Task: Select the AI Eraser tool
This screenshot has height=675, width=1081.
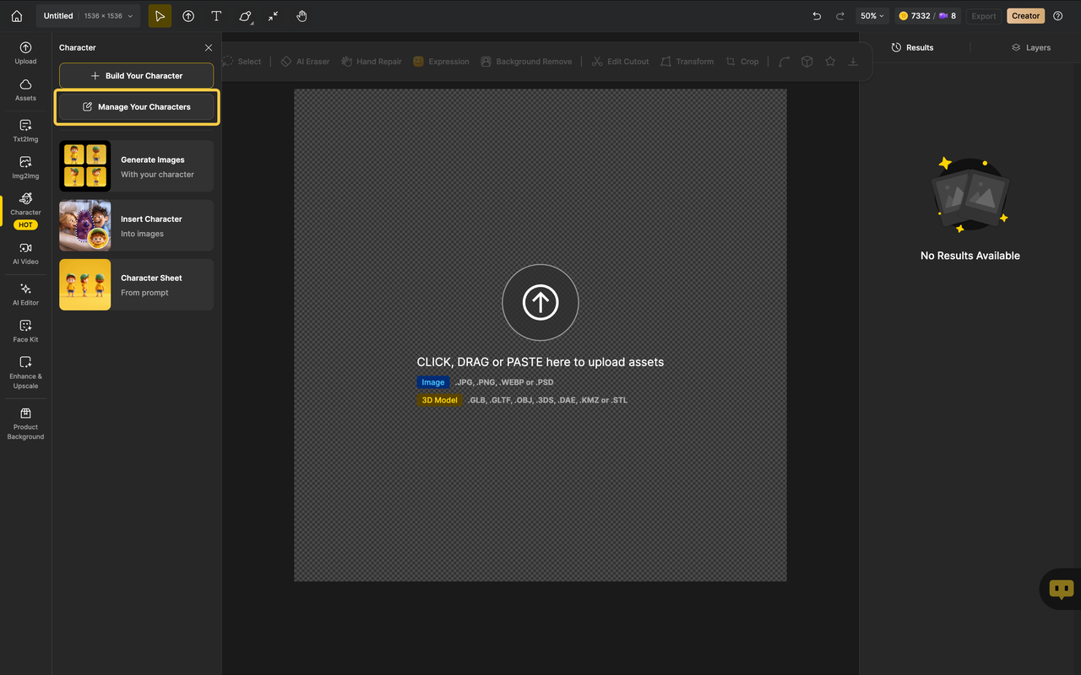Action: [305, 61]
